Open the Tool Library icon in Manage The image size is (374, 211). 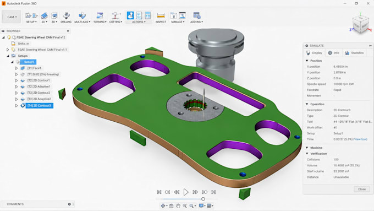tap(173, 15)
